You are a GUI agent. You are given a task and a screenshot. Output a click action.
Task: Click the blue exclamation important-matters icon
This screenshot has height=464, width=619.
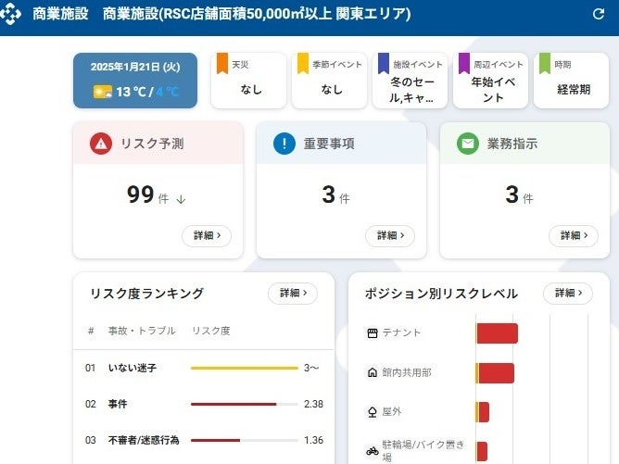(x=284, y=144)
